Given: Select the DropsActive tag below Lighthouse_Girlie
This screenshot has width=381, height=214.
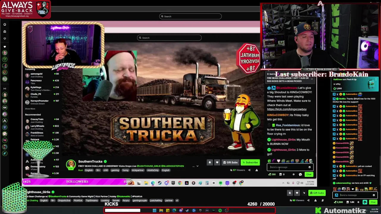Looking at the screenshot, I should [64, 200].
